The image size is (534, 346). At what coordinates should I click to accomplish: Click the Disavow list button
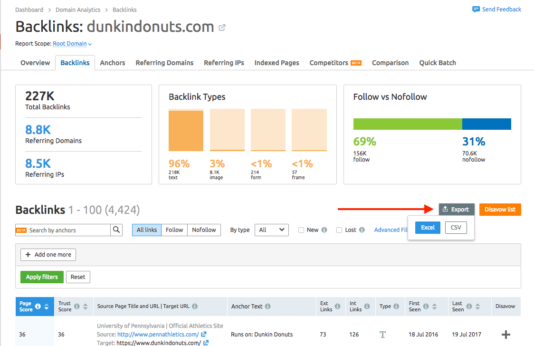pyautogui.click(x=500, y=210)
